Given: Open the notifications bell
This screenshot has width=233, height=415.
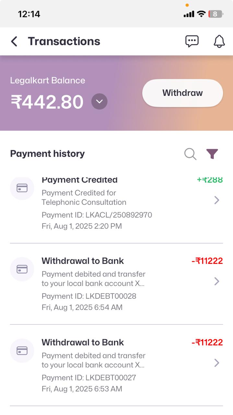Looking at the screenshot, I should click(219, 41).
